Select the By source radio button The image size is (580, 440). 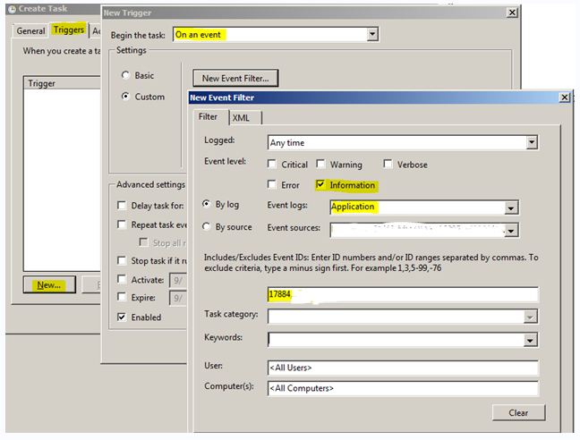(208, 227)
